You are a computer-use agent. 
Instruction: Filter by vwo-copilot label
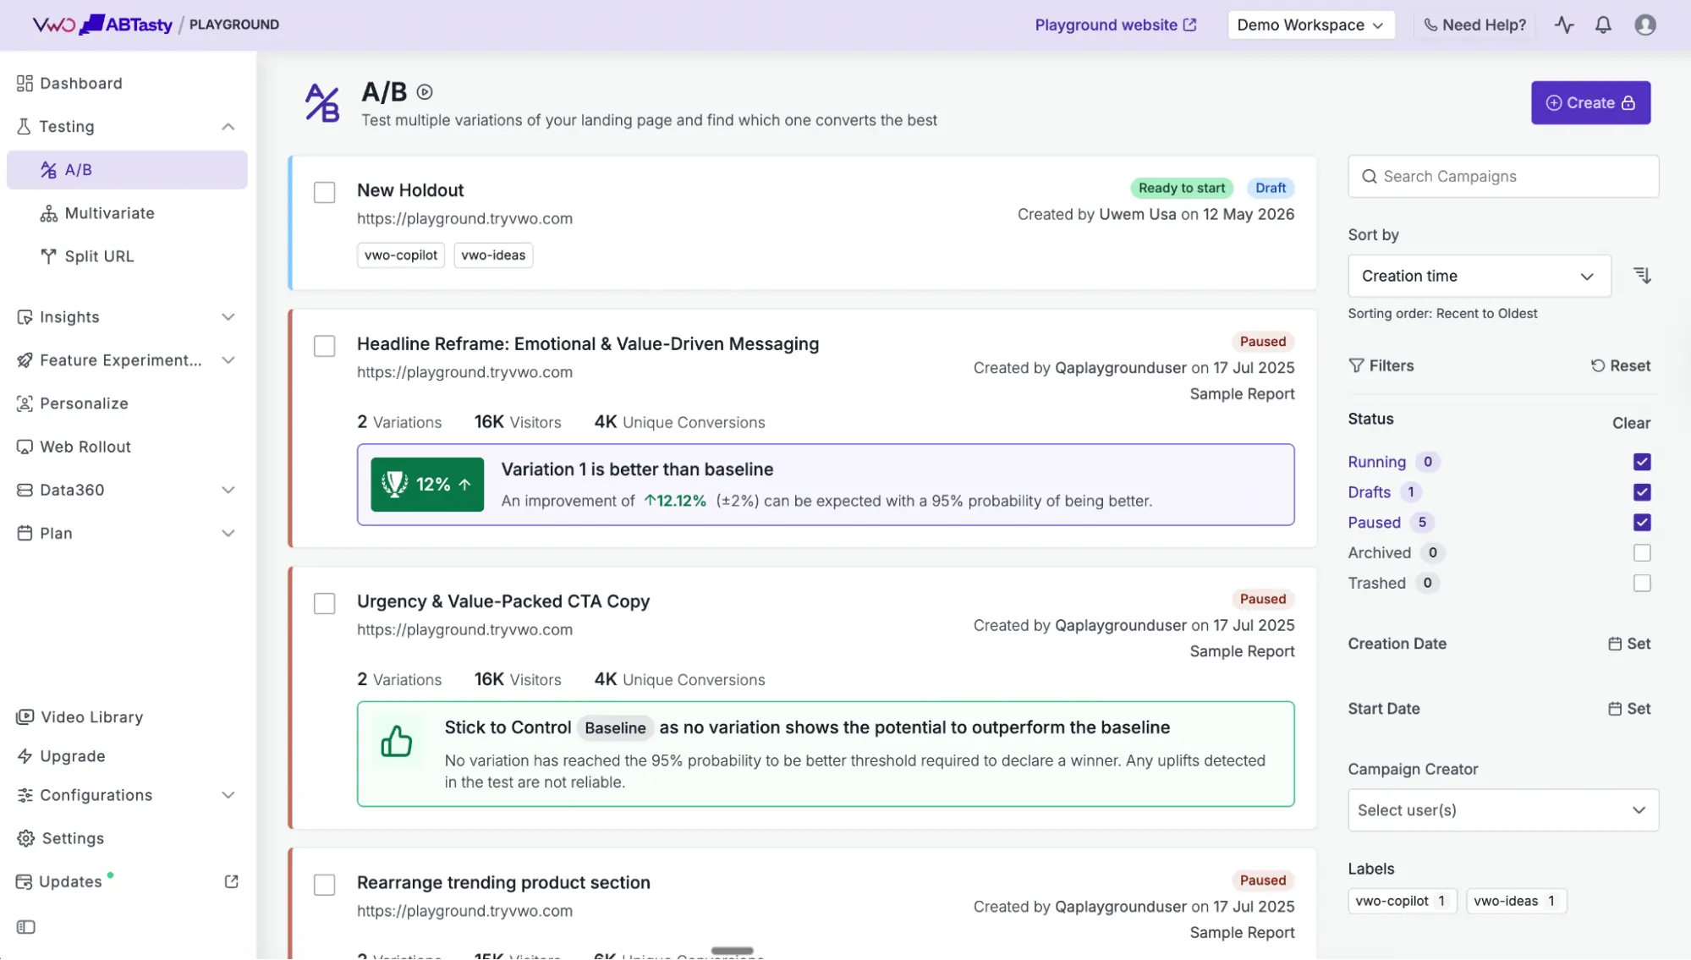click(1401, 901)
